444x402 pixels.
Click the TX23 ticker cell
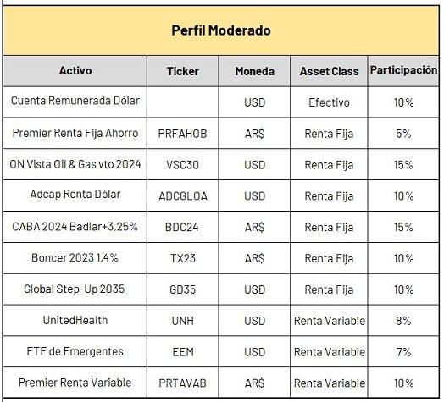183,258
